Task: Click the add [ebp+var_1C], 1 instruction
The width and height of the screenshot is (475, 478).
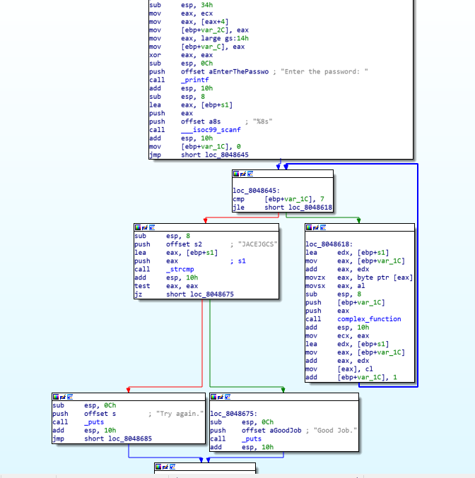Action: tap(351, 378)
